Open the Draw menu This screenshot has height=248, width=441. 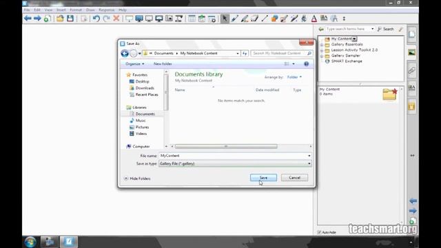(90, 10)
